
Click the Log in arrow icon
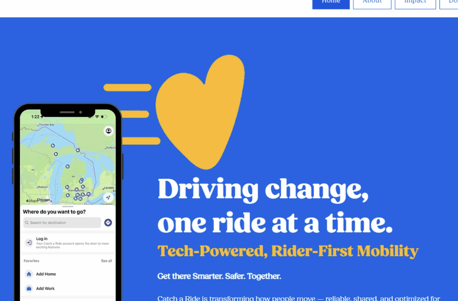tap(29, 243)
